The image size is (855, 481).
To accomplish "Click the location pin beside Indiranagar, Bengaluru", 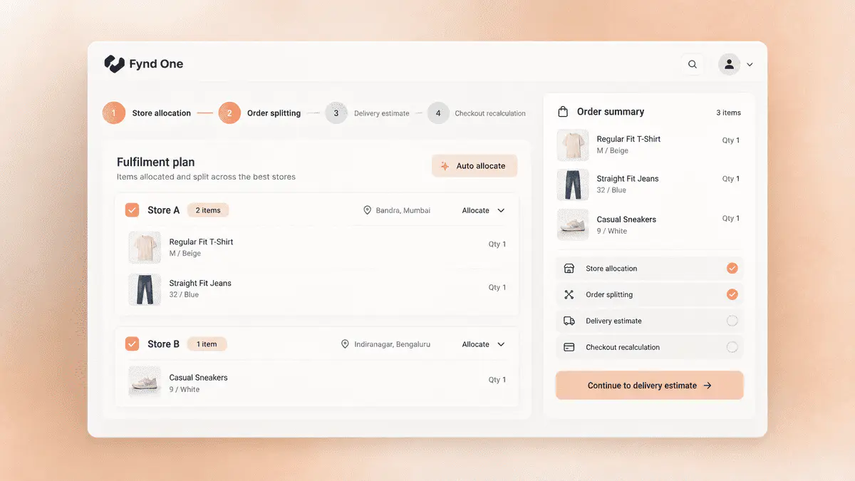I will [346, 344].
